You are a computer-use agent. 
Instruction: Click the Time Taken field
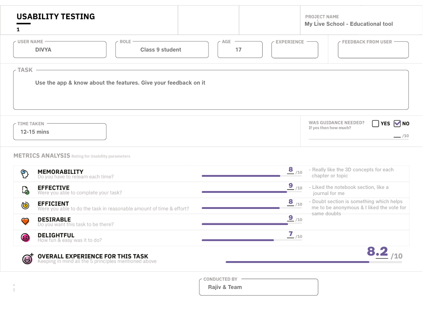tap(60, 132)
